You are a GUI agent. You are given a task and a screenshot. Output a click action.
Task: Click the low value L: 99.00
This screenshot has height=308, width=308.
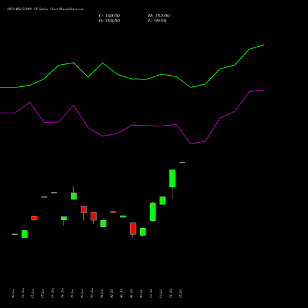tap(157, 21)
